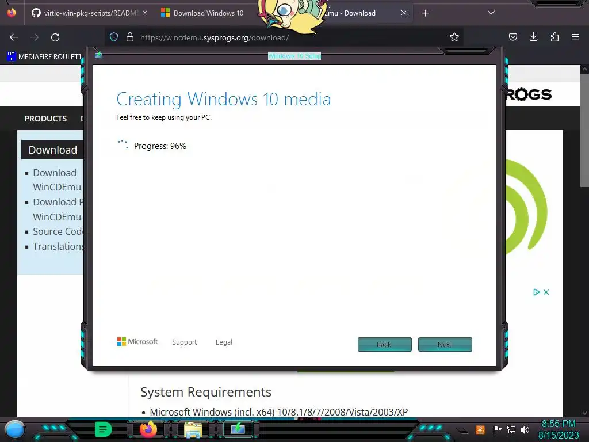The width and height of the screenshot is (589, 442).
Task: Click the browser forward arrow
Action: pos(35,37)
